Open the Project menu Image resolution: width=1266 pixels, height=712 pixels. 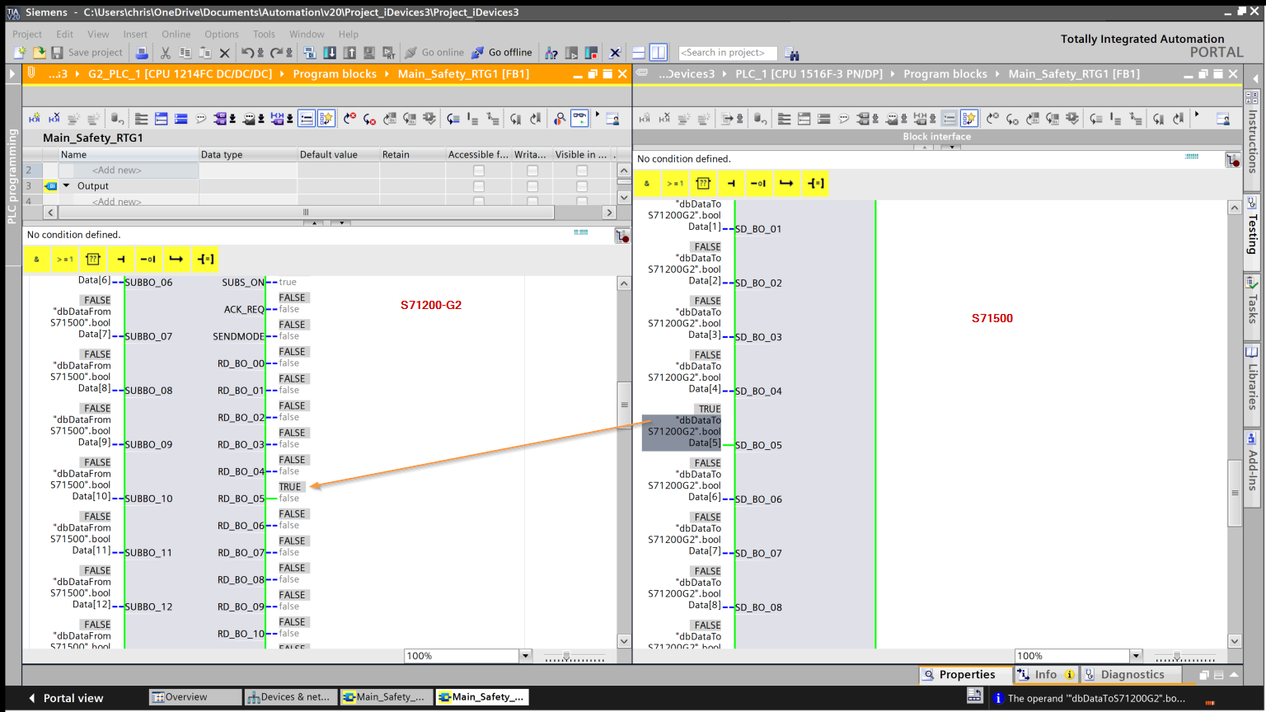27,34
